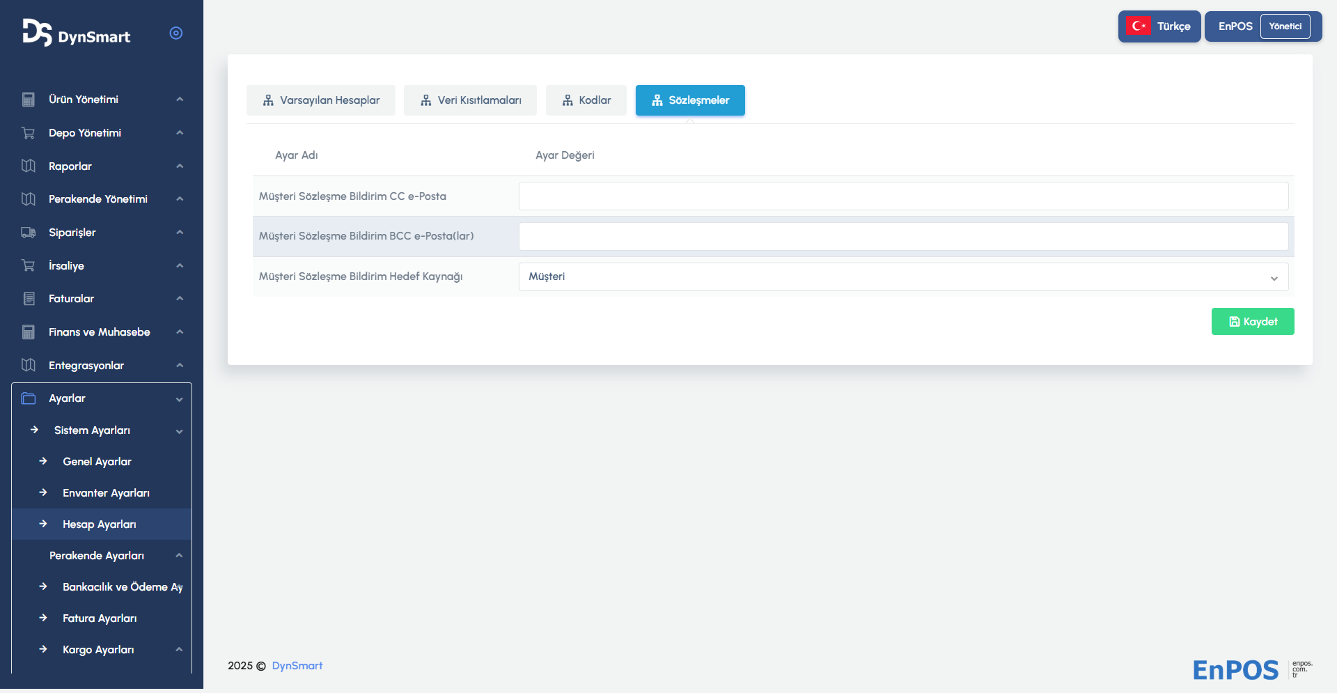Click the Ürün Yönetimi calculator icon
This screenshot has height=693, width=1337.
coord(29,100)
